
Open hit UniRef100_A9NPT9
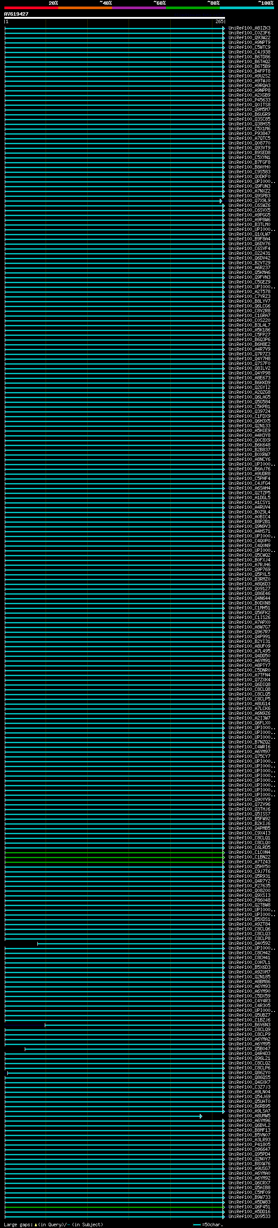(249, 42)
